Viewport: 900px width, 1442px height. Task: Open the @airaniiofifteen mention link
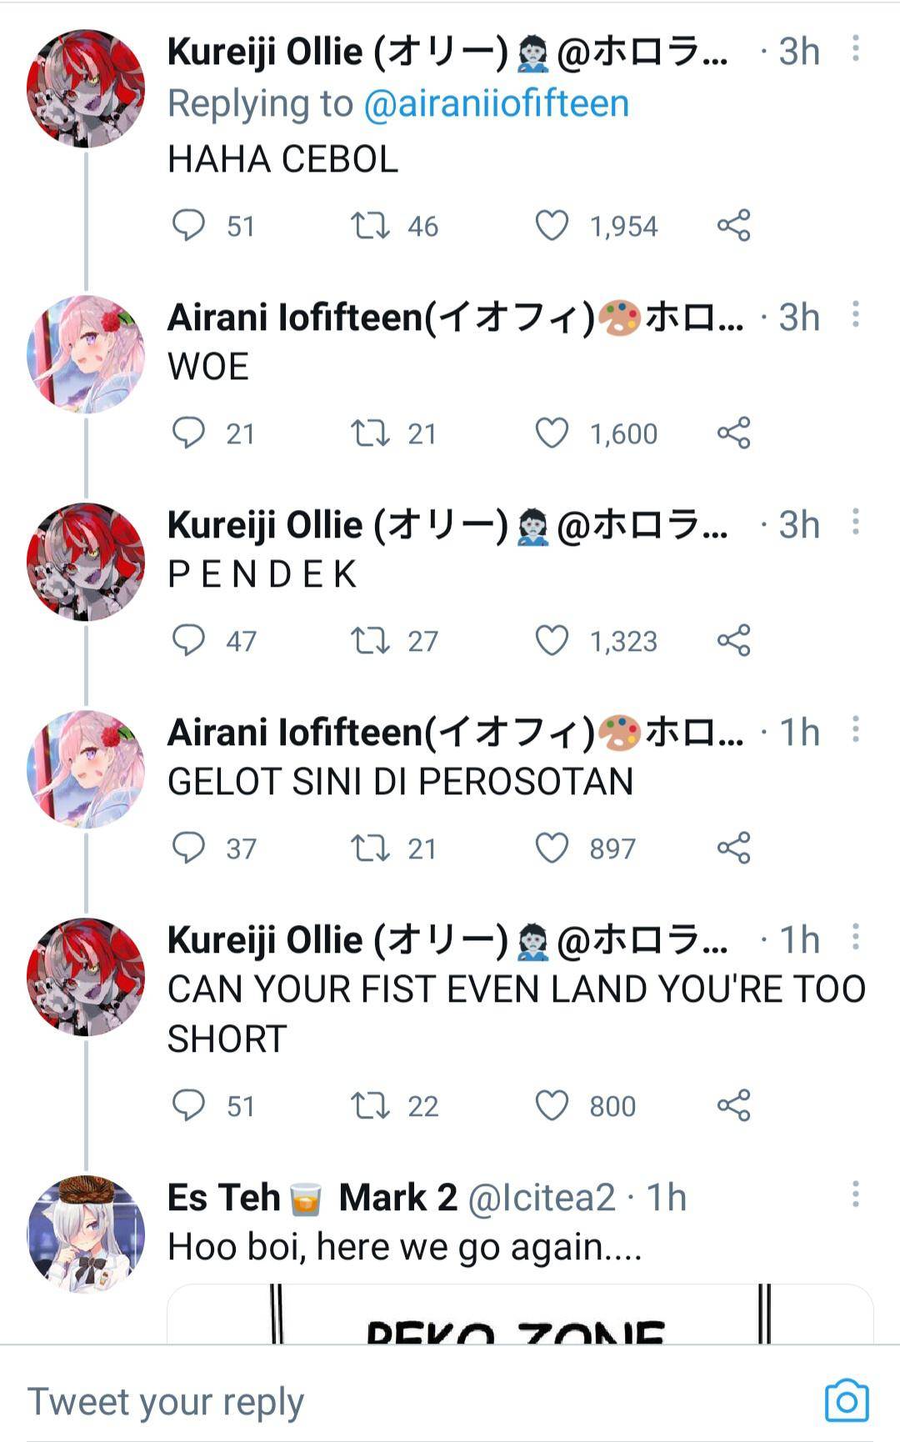click(x=496, y=104)
